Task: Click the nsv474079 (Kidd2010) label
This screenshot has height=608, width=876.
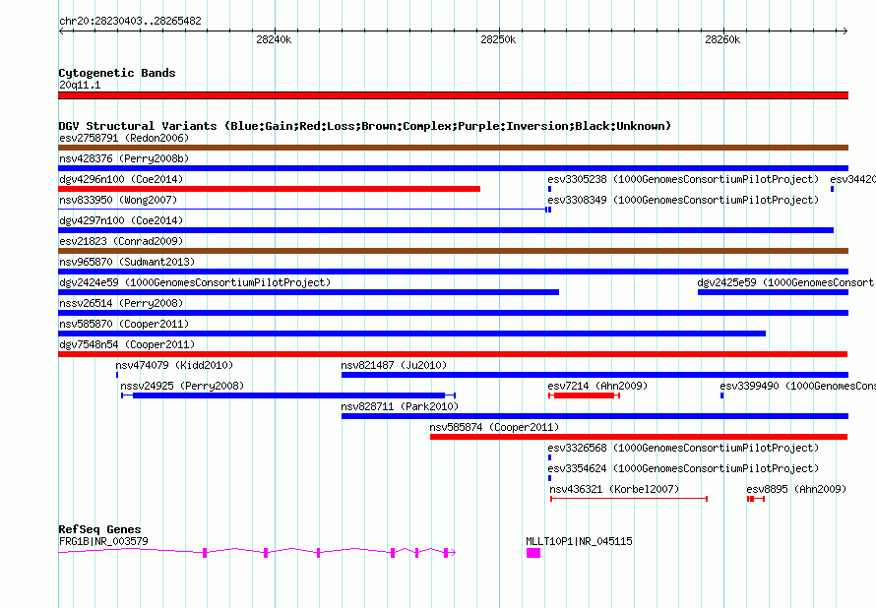Action: pos(174,365)
